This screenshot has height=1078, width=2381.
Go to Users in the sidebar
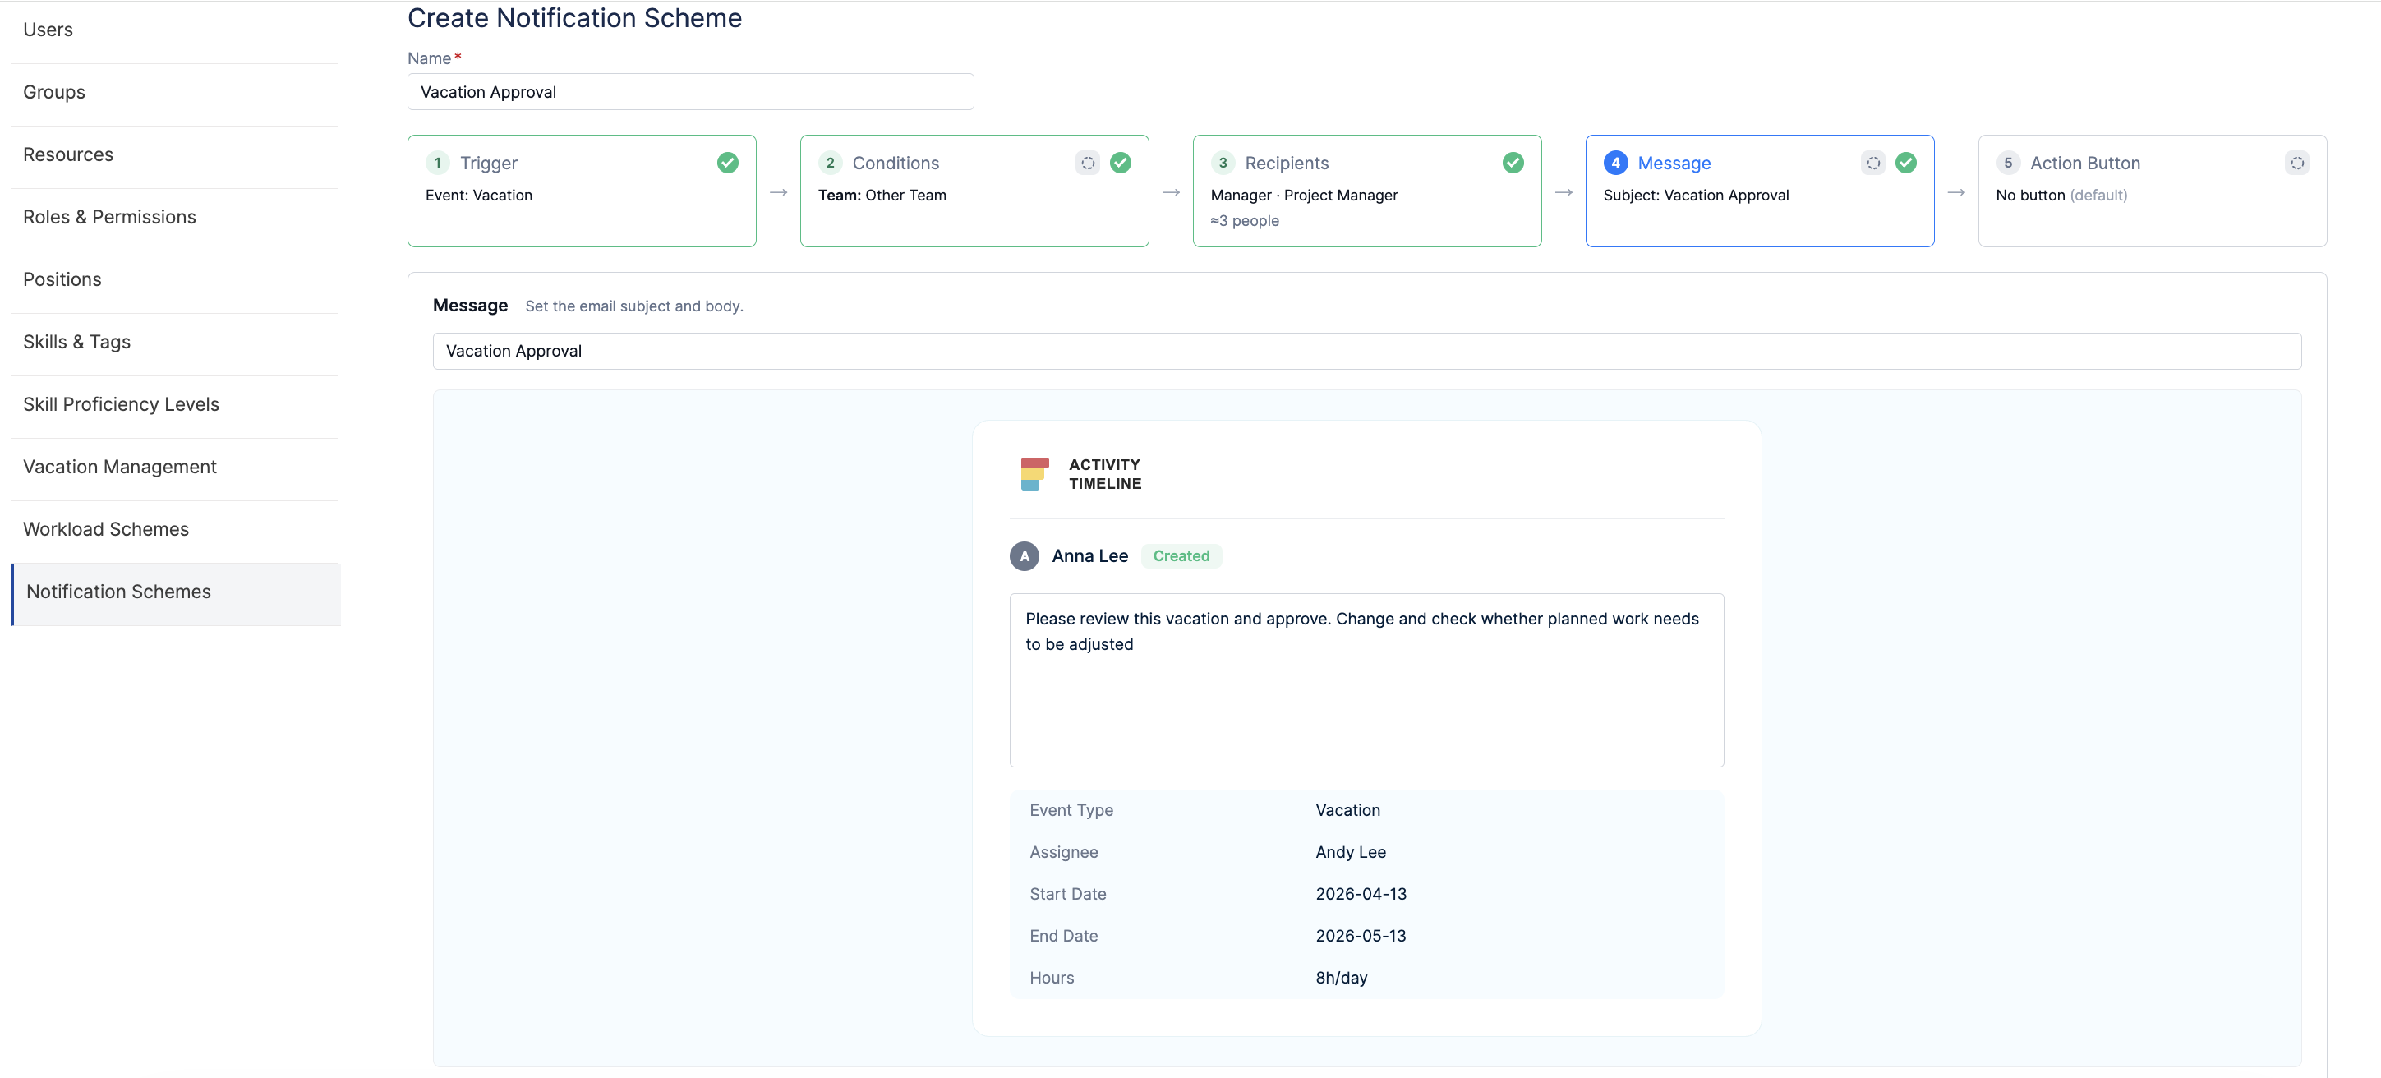coord(175,30)
